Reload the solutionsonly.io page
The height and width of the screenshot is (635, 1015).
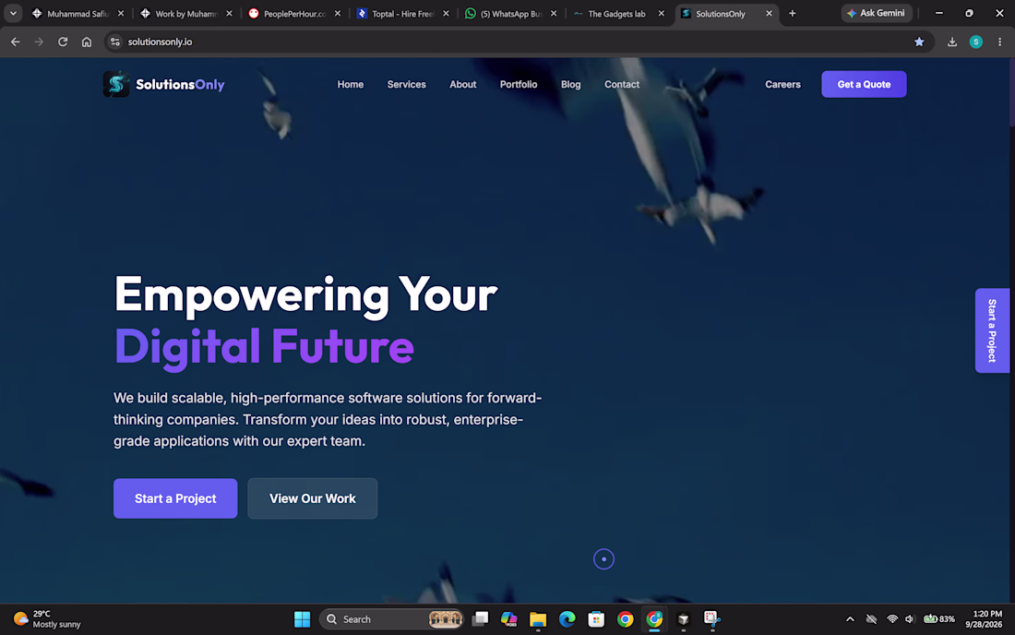click(x=63, y=42)
